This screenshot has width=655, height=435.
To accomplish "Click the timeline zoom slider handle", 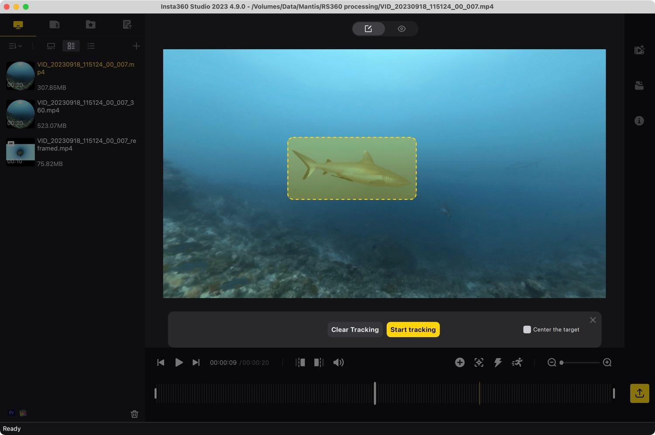I will (x=562, y=363).
